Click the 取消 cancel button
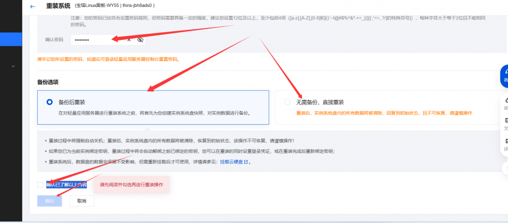 click(82, 201)
